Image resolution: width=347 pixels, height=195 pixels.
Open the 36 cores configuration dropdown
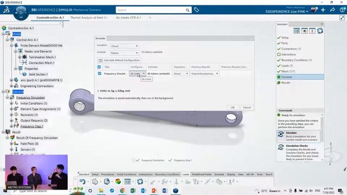click(137, 74)
